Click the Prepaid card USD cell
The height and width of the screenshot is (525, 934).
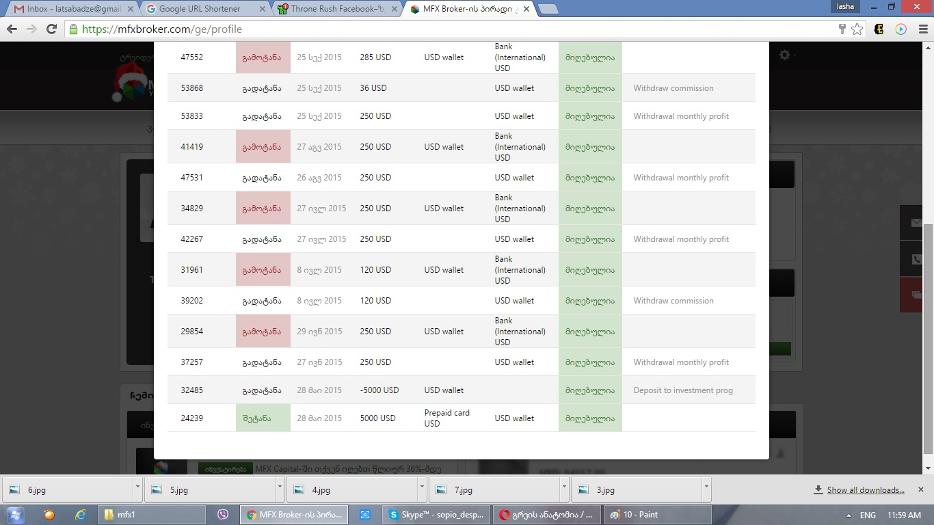coord(447,418)
